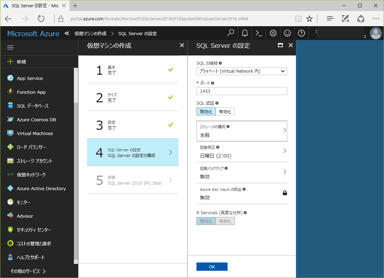Click the ロード バランサー icon
Viewport: 384px width, 278px height.
[10, 147]
